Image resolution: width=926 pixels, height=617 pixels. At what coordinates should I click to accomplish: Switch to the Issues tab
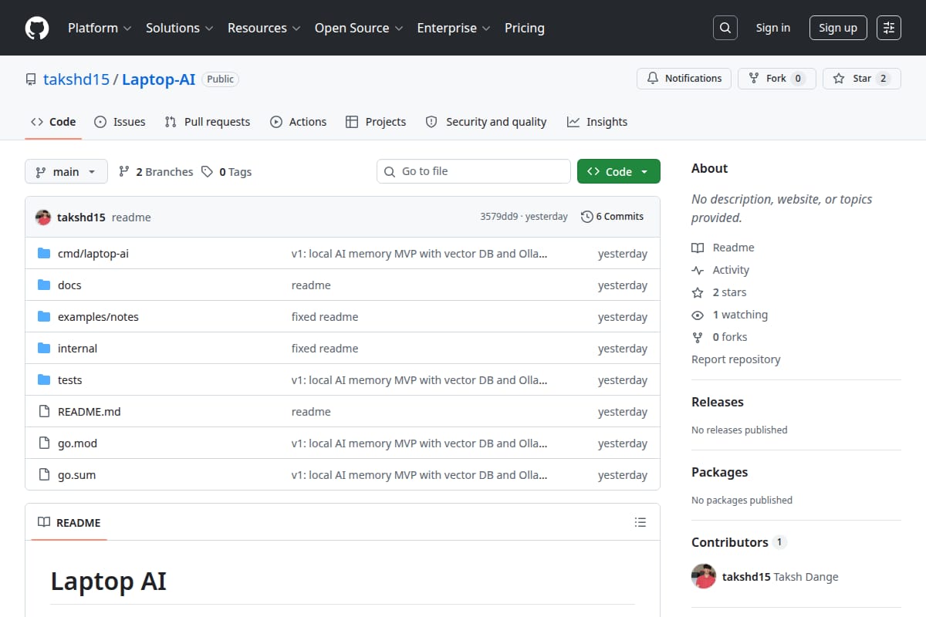[x=120, y=122]
